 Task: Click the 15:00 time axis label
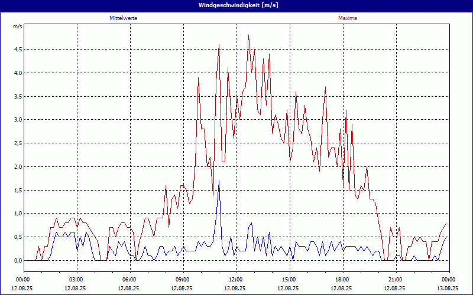pyautogui.click(x=289, y=279)
